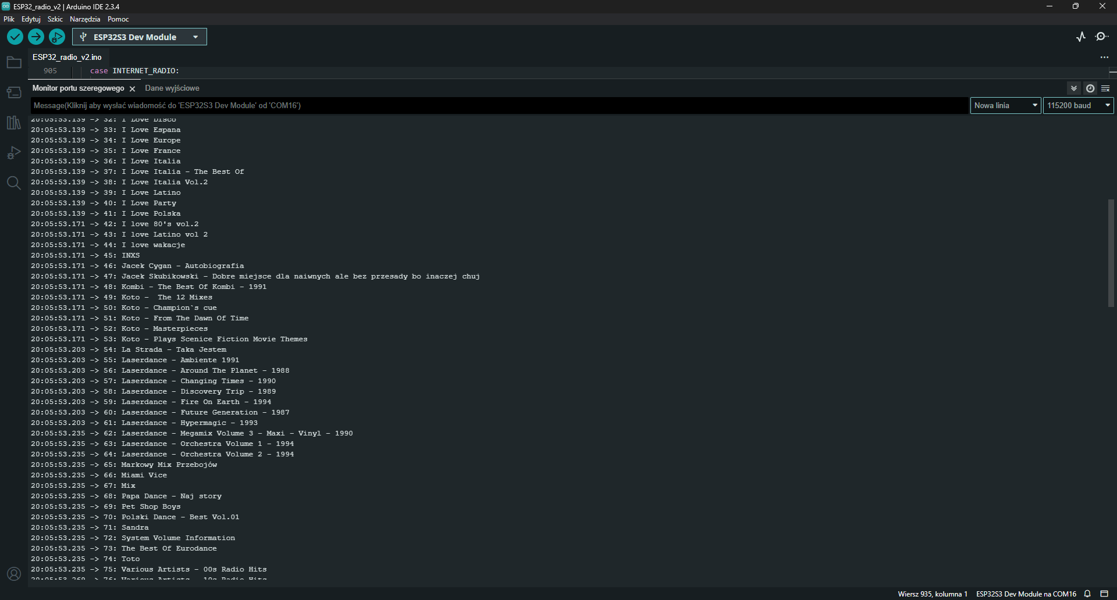The image size is (1117, 600).
Task: Open the Nowa linia line-ending dropdown
Action: coord(1005,105)
